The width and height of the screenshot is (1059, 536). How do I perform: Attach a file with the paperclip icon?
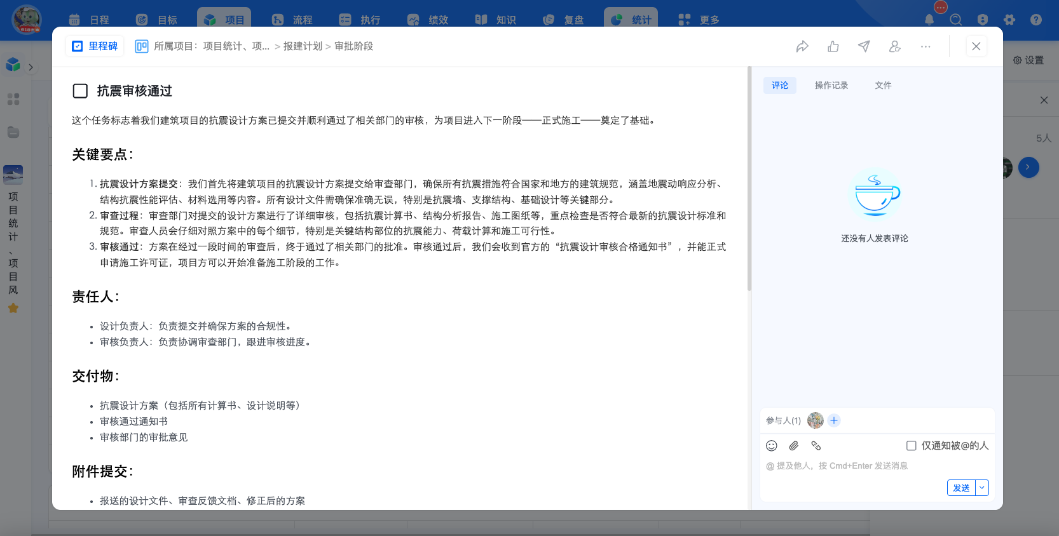coord(794,446)
